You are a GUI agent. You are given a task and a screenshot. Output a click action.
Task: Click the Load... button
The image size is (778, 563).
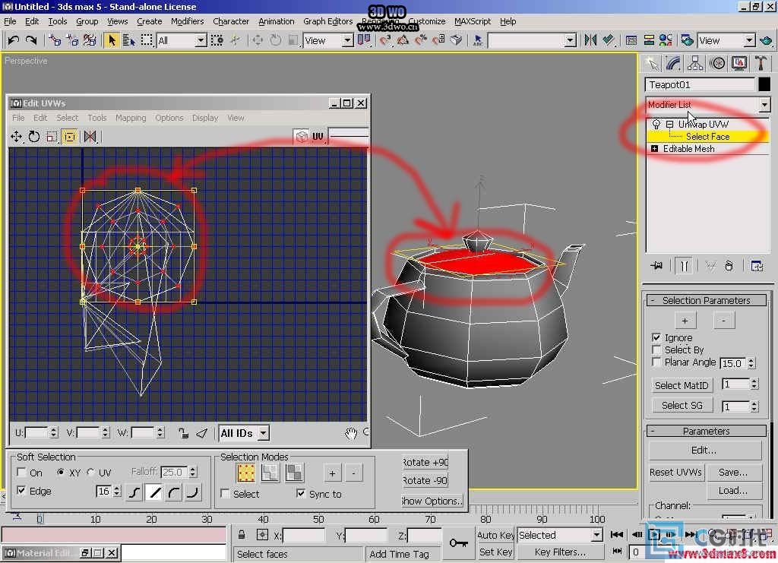733,491
